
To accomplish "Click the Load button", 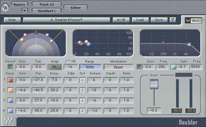I will click(x=140, y=20).
